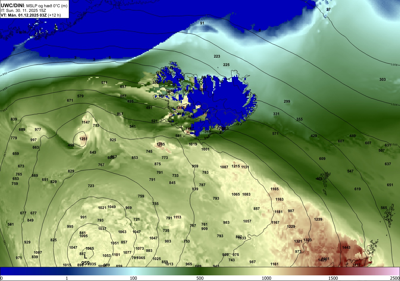Click the 1021 height value

click(102, 208)
